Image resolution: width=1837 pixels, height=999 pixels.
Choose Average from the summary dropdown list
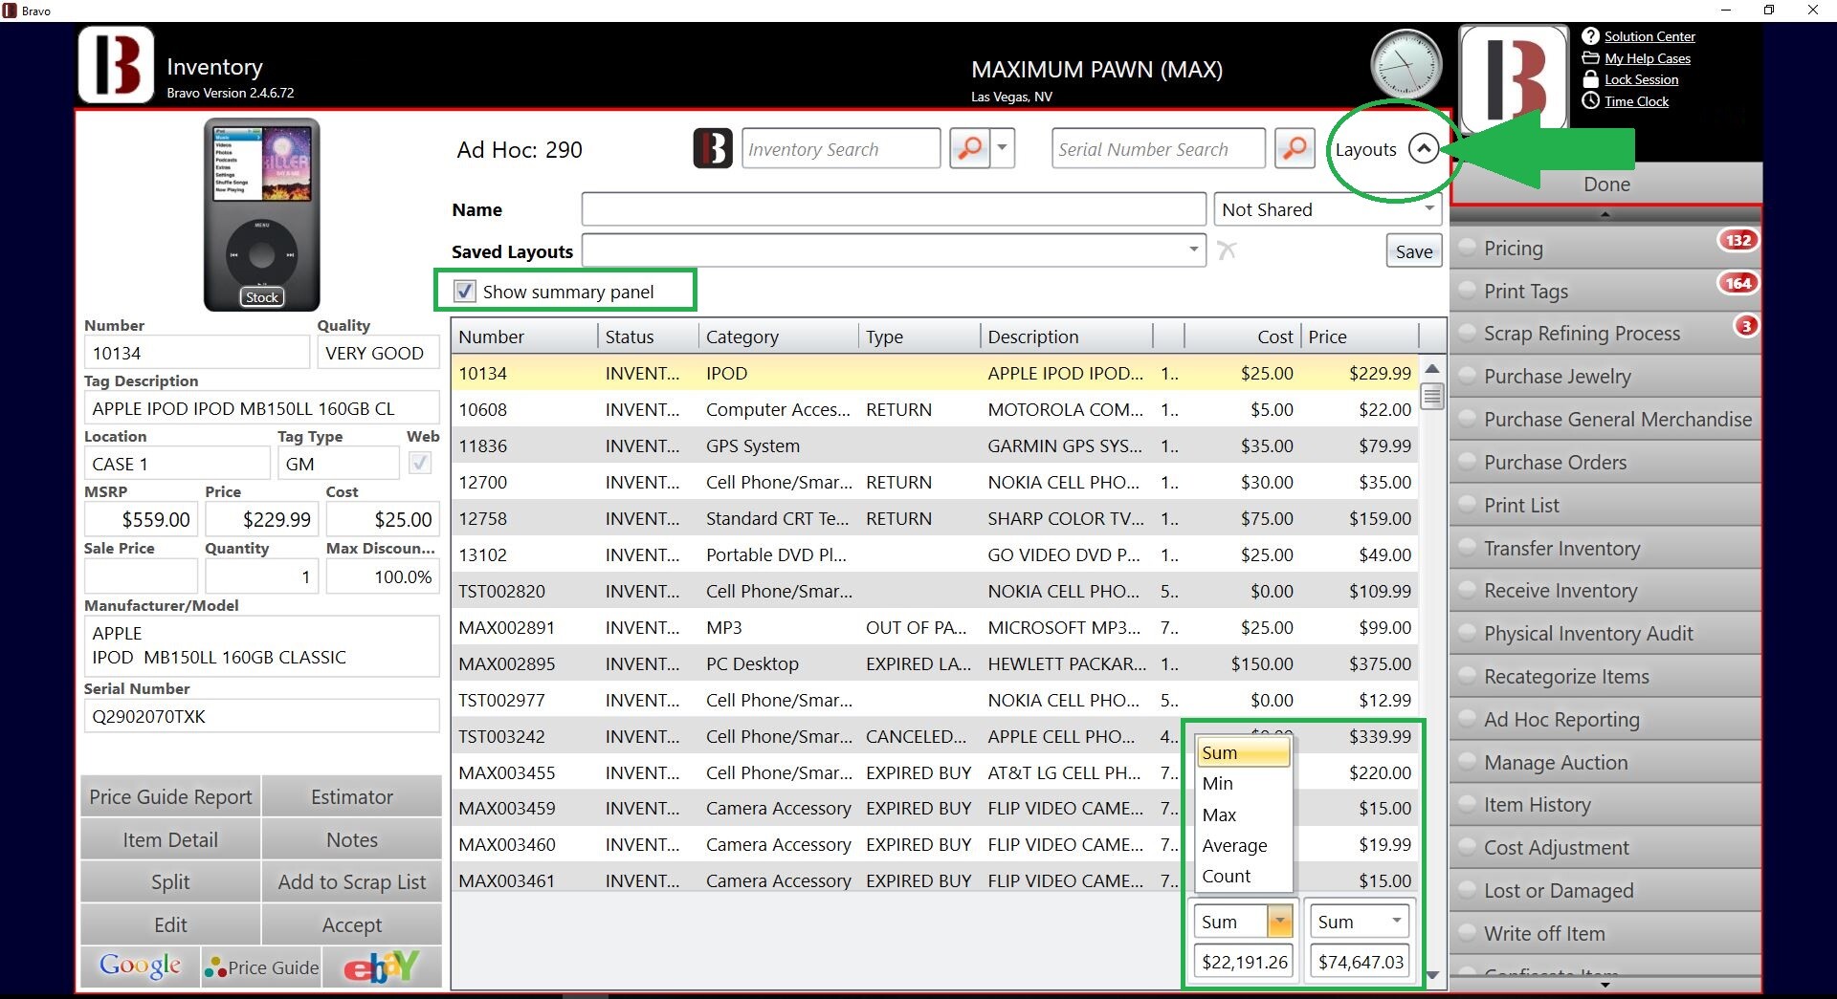click(x=1244, y=845)
